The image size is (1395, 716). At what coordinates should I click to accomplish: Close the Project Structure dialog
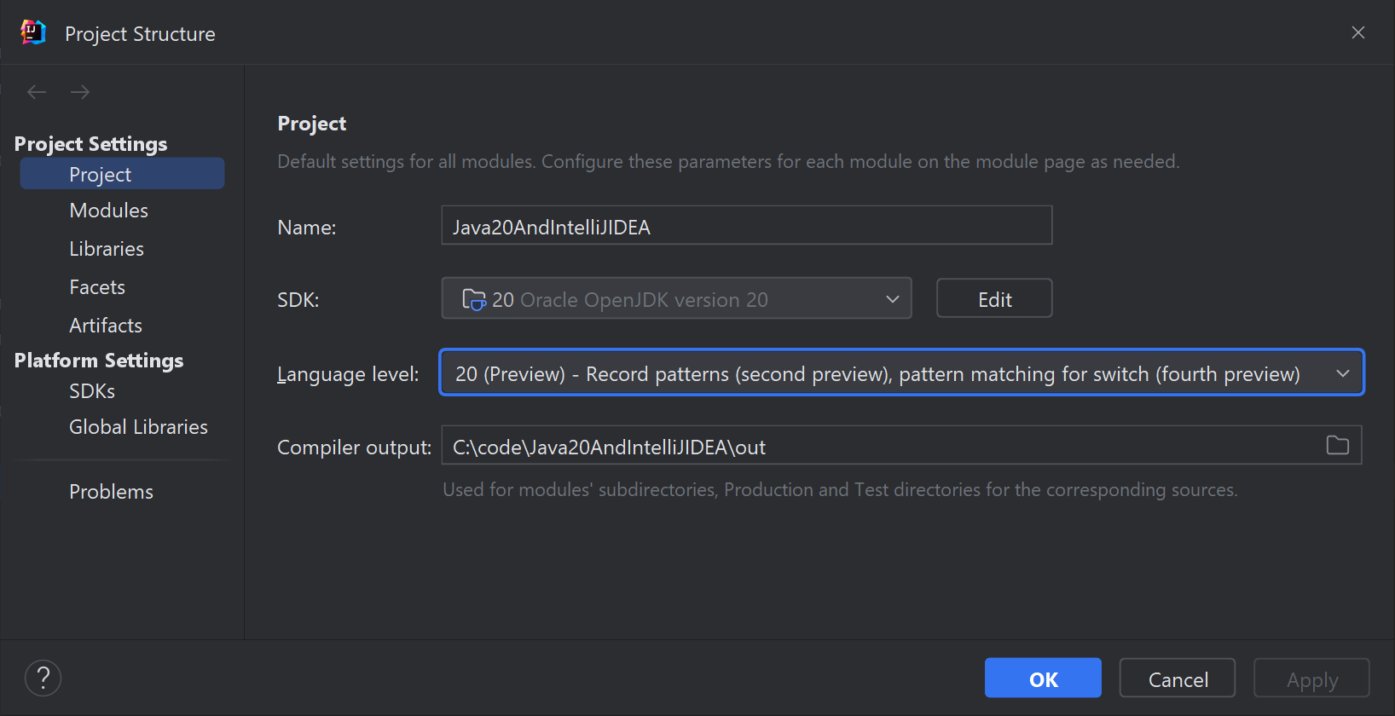(1358, 32)
